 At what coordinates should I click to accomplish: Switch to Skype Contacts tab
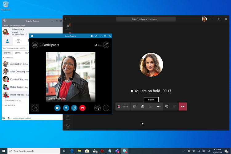click(x=7, y=41)
